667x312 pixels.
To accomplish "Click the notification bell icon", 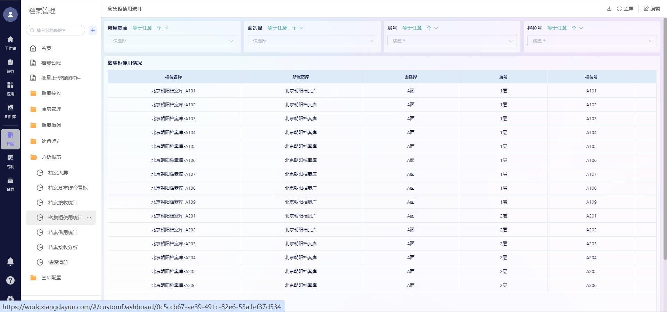I will click(x=10, y=262).
